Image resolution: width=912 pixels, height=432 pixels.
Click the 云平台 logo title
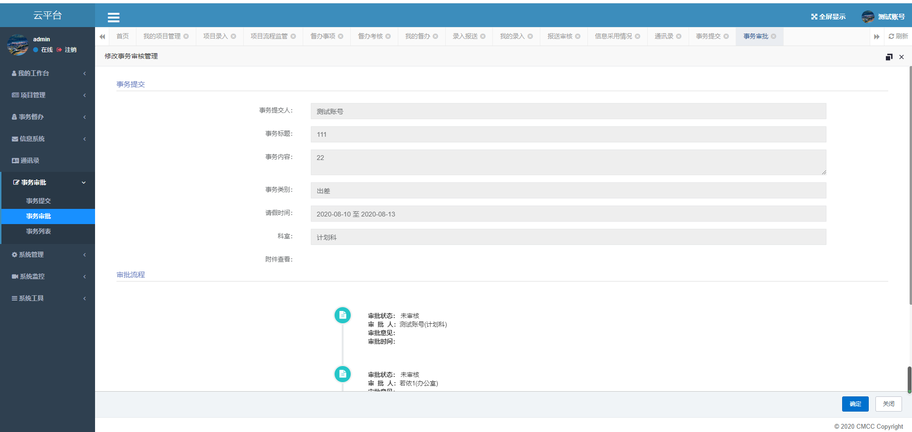coord(48,15)
